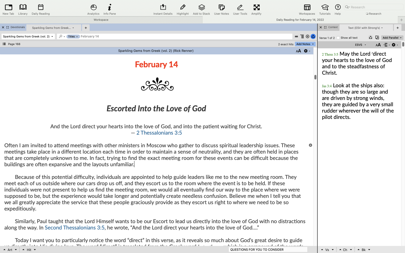
Task: Close the Devotionals zone
Action: [3, 27]
